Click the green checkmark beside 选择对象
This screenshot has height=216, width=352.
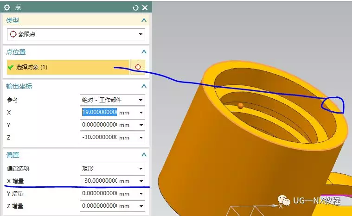coord(11,67)
